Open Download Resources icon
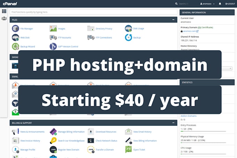The image size is (237, 158). pos(91,132)
